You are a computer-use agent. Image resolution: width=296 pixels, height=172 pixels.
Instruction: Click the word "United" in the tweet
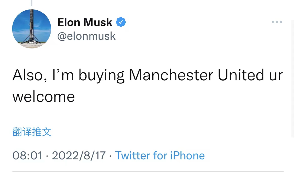tap(241, 75)
